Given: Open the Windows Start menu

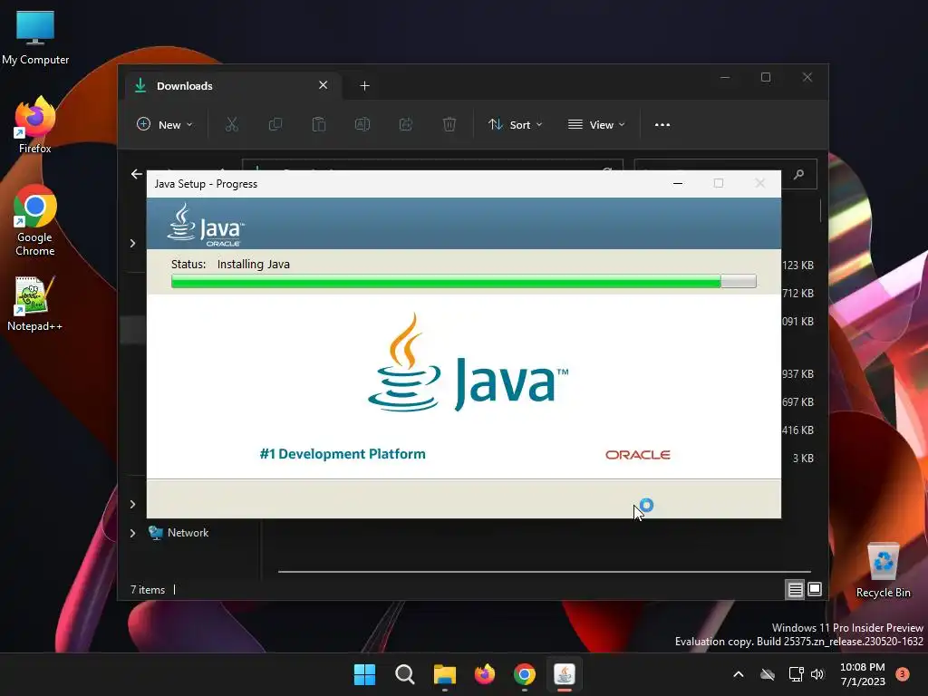Looking at the screenshot, I should [364, 674].
